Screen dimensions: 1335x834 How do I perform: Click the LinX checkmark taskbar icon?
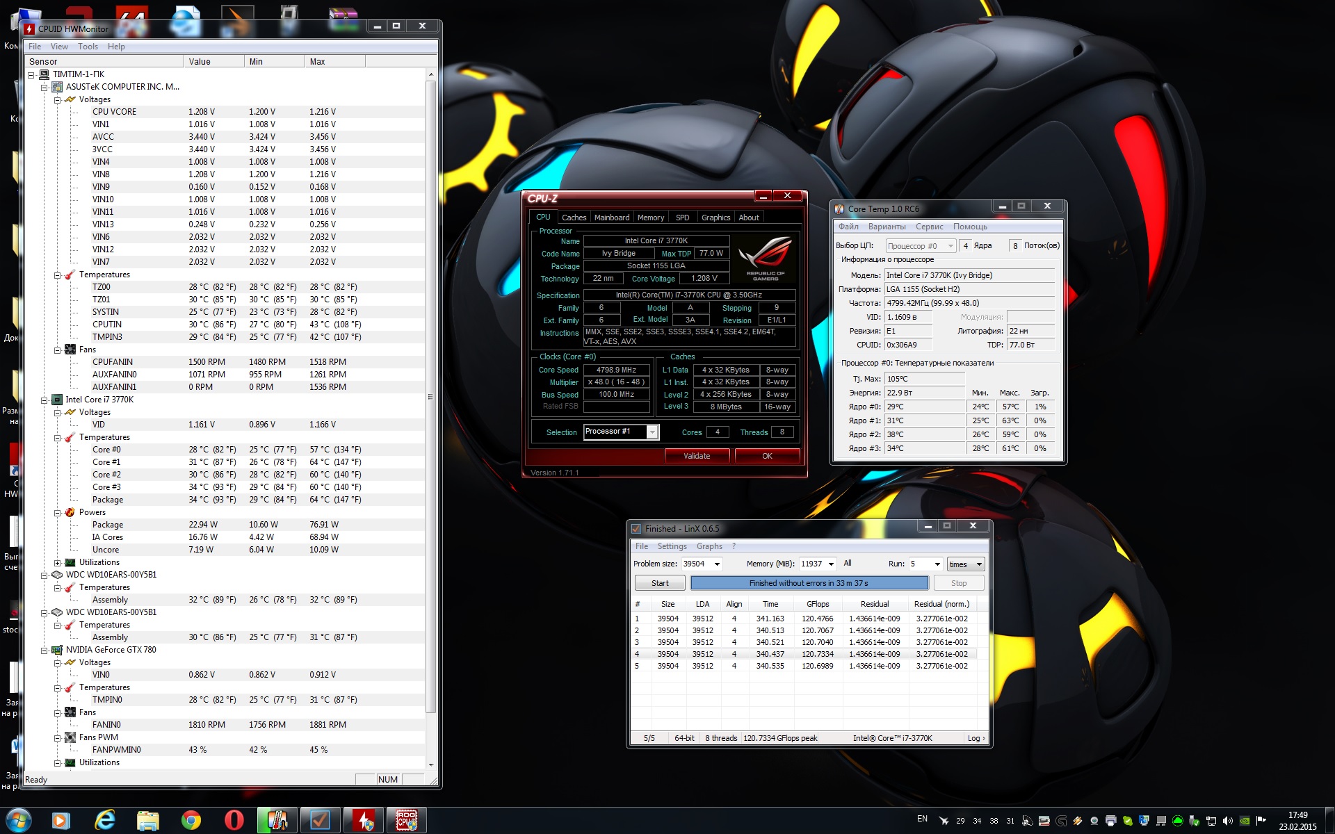coord(320,821)
